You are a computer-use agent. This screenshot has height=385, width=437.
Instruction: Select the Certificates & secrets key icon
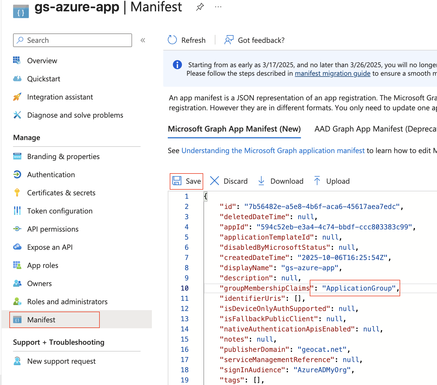tap(17, 192)
